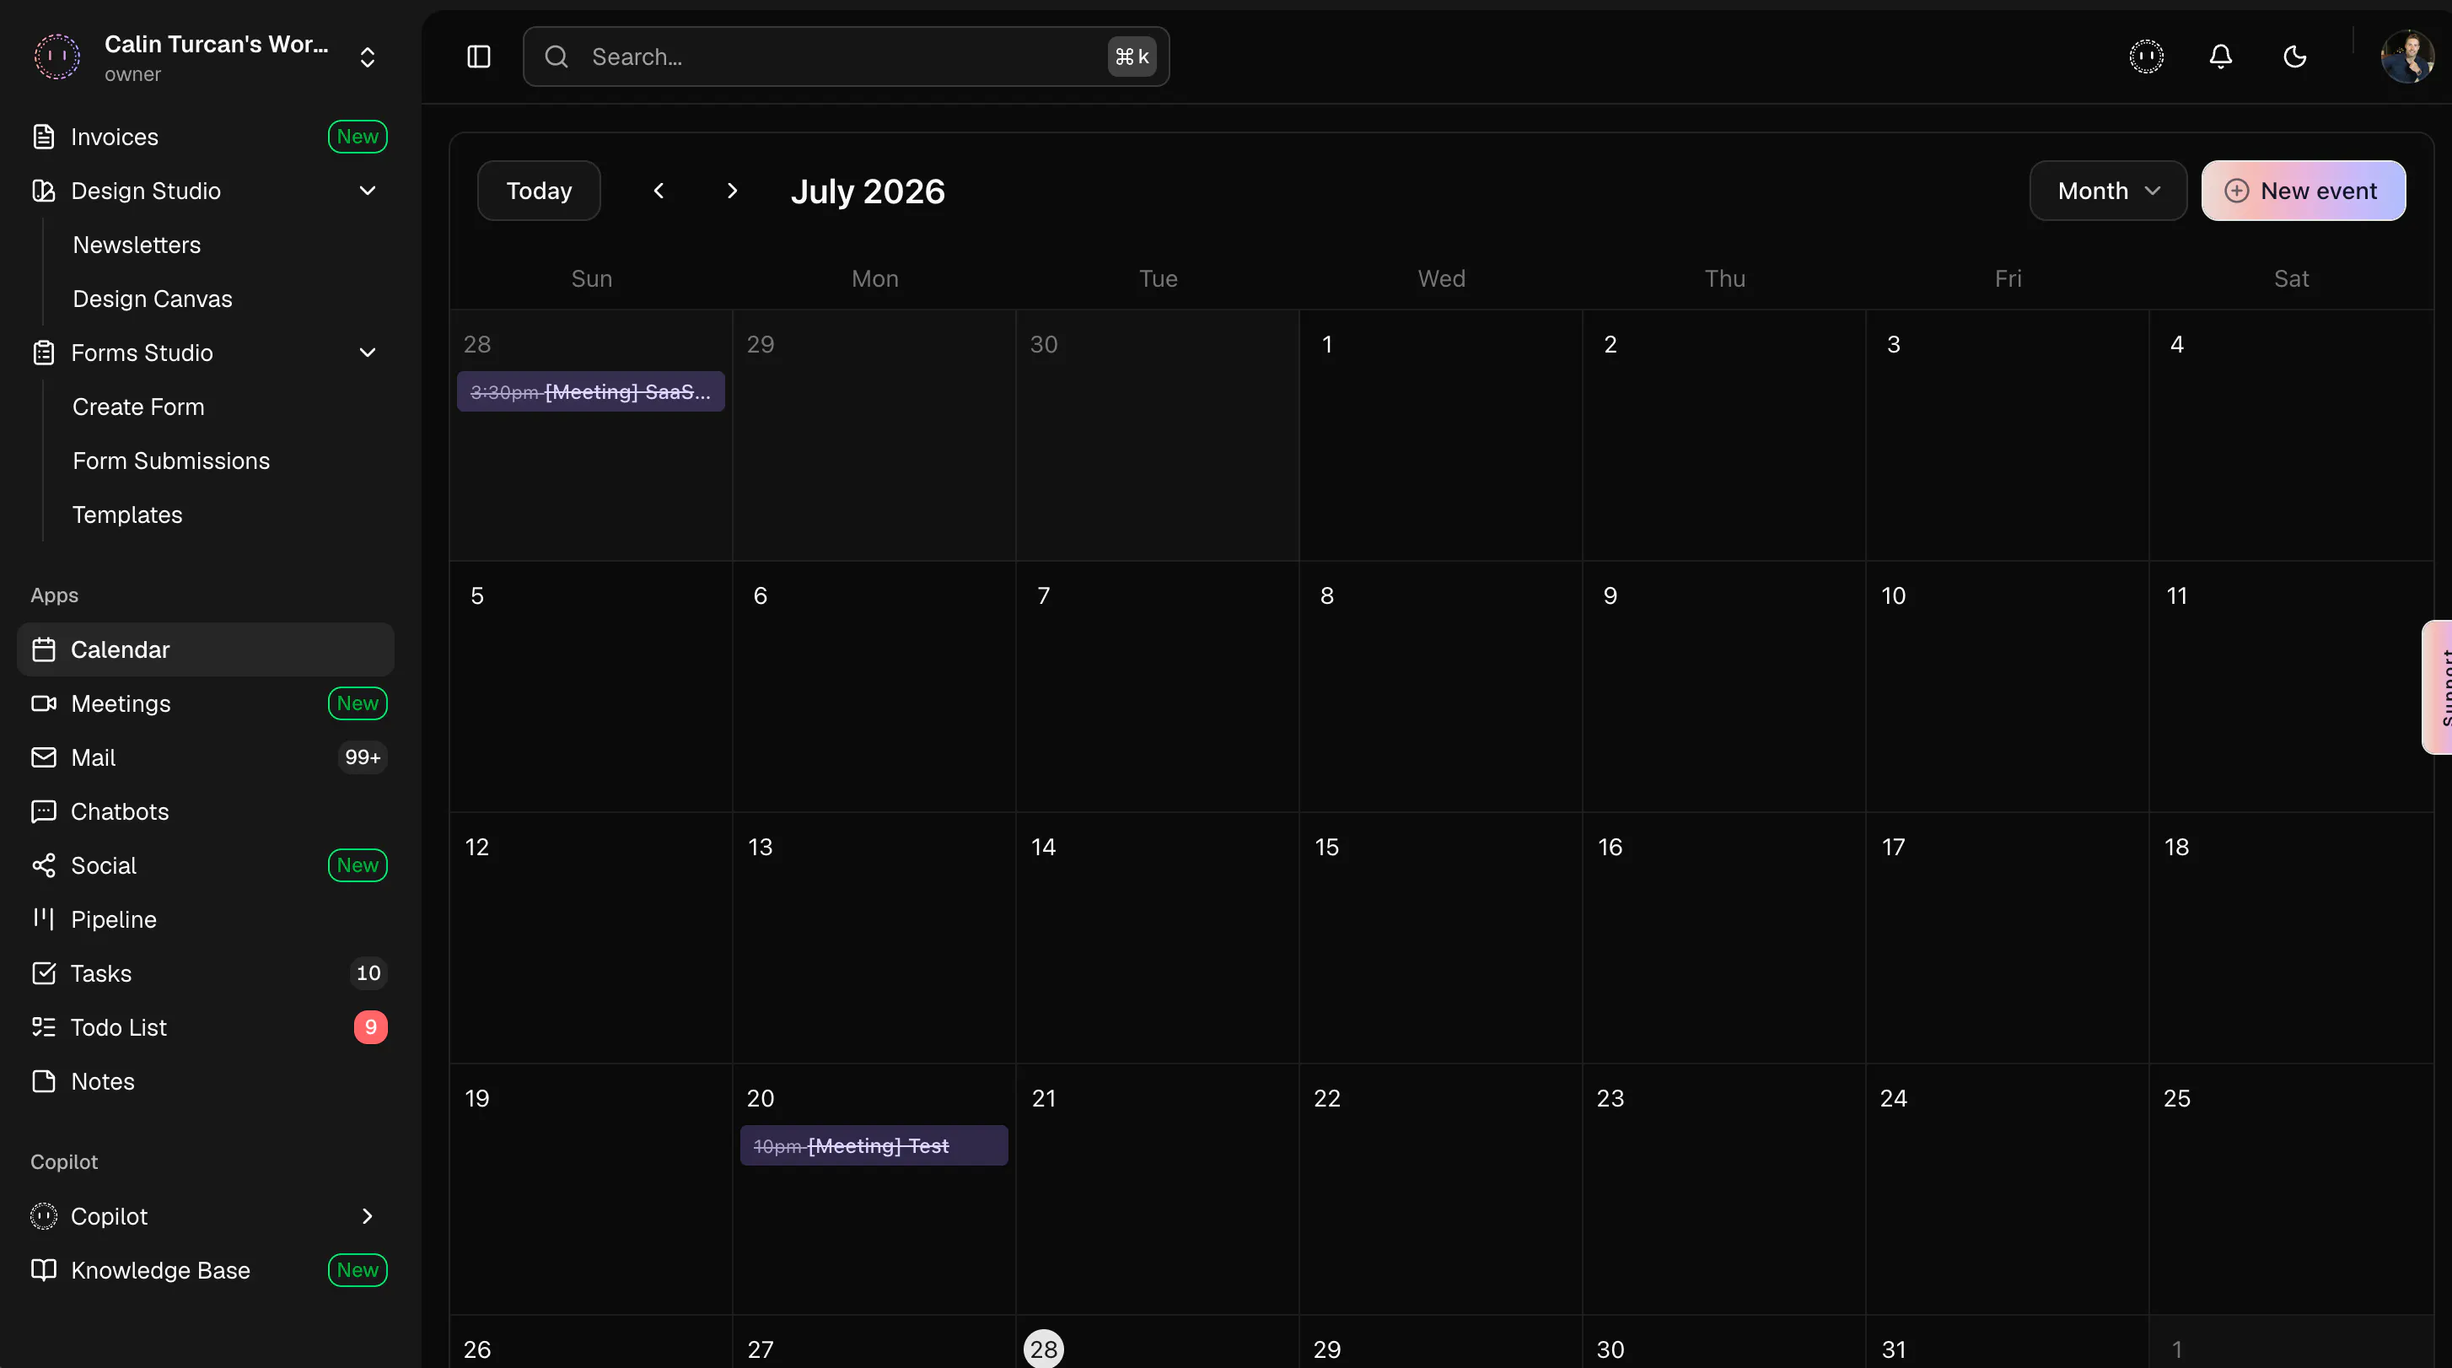Image resolution: width=2452 pixels, height=1368 pixels.
Task: Click the Calendar icon in sidebar
Action: click(44, 650)
